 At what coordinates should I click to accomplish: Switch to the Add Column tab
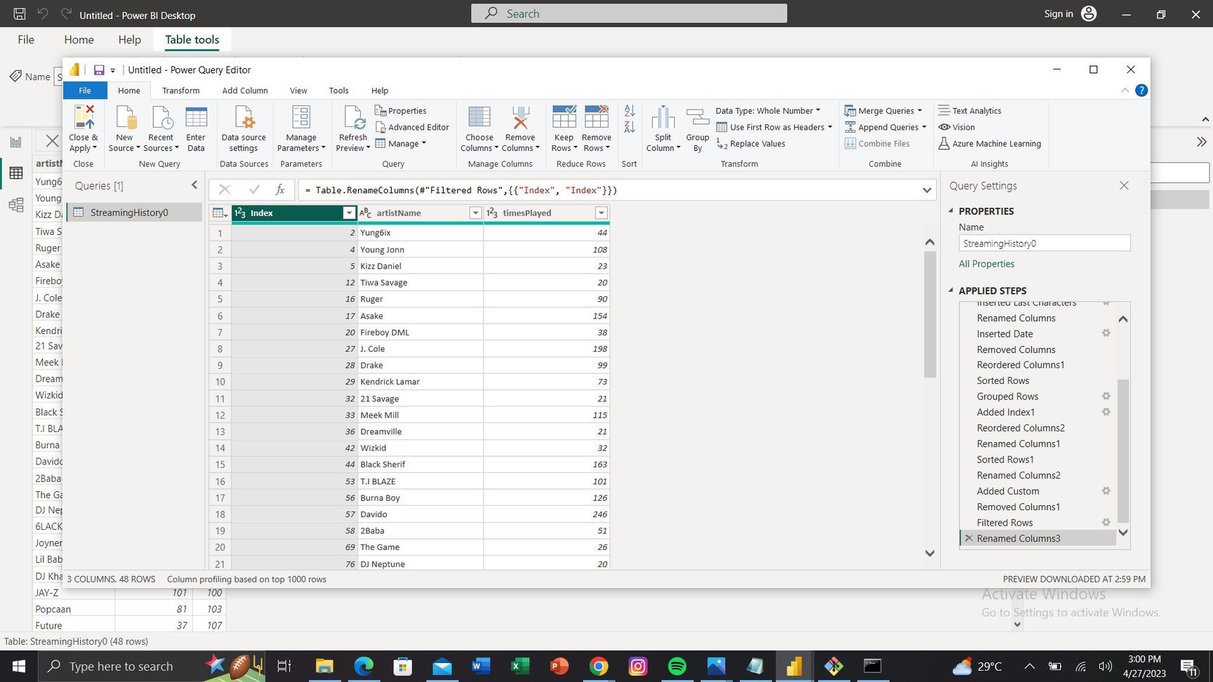pyautogui.click(x=245, y=91)
